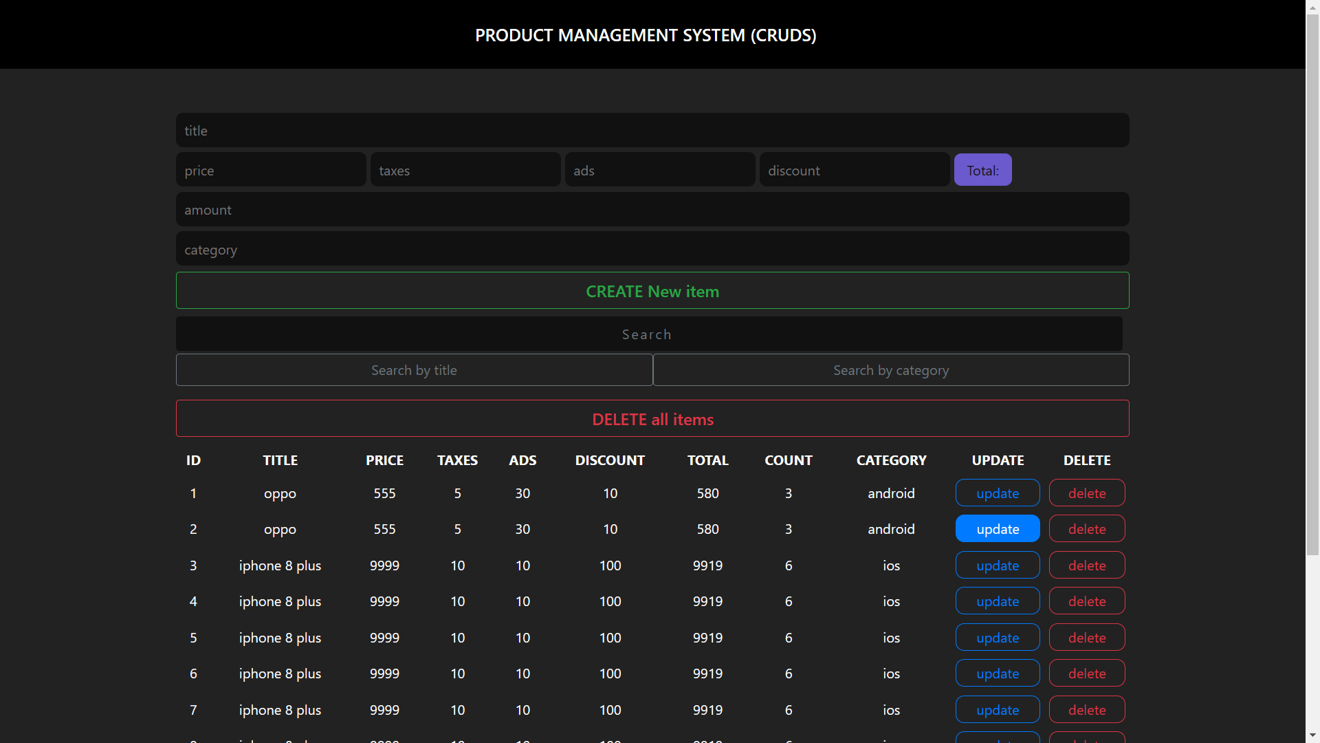
Task: Delete the oppo item with ID 2
Action: click(1087, 529)
